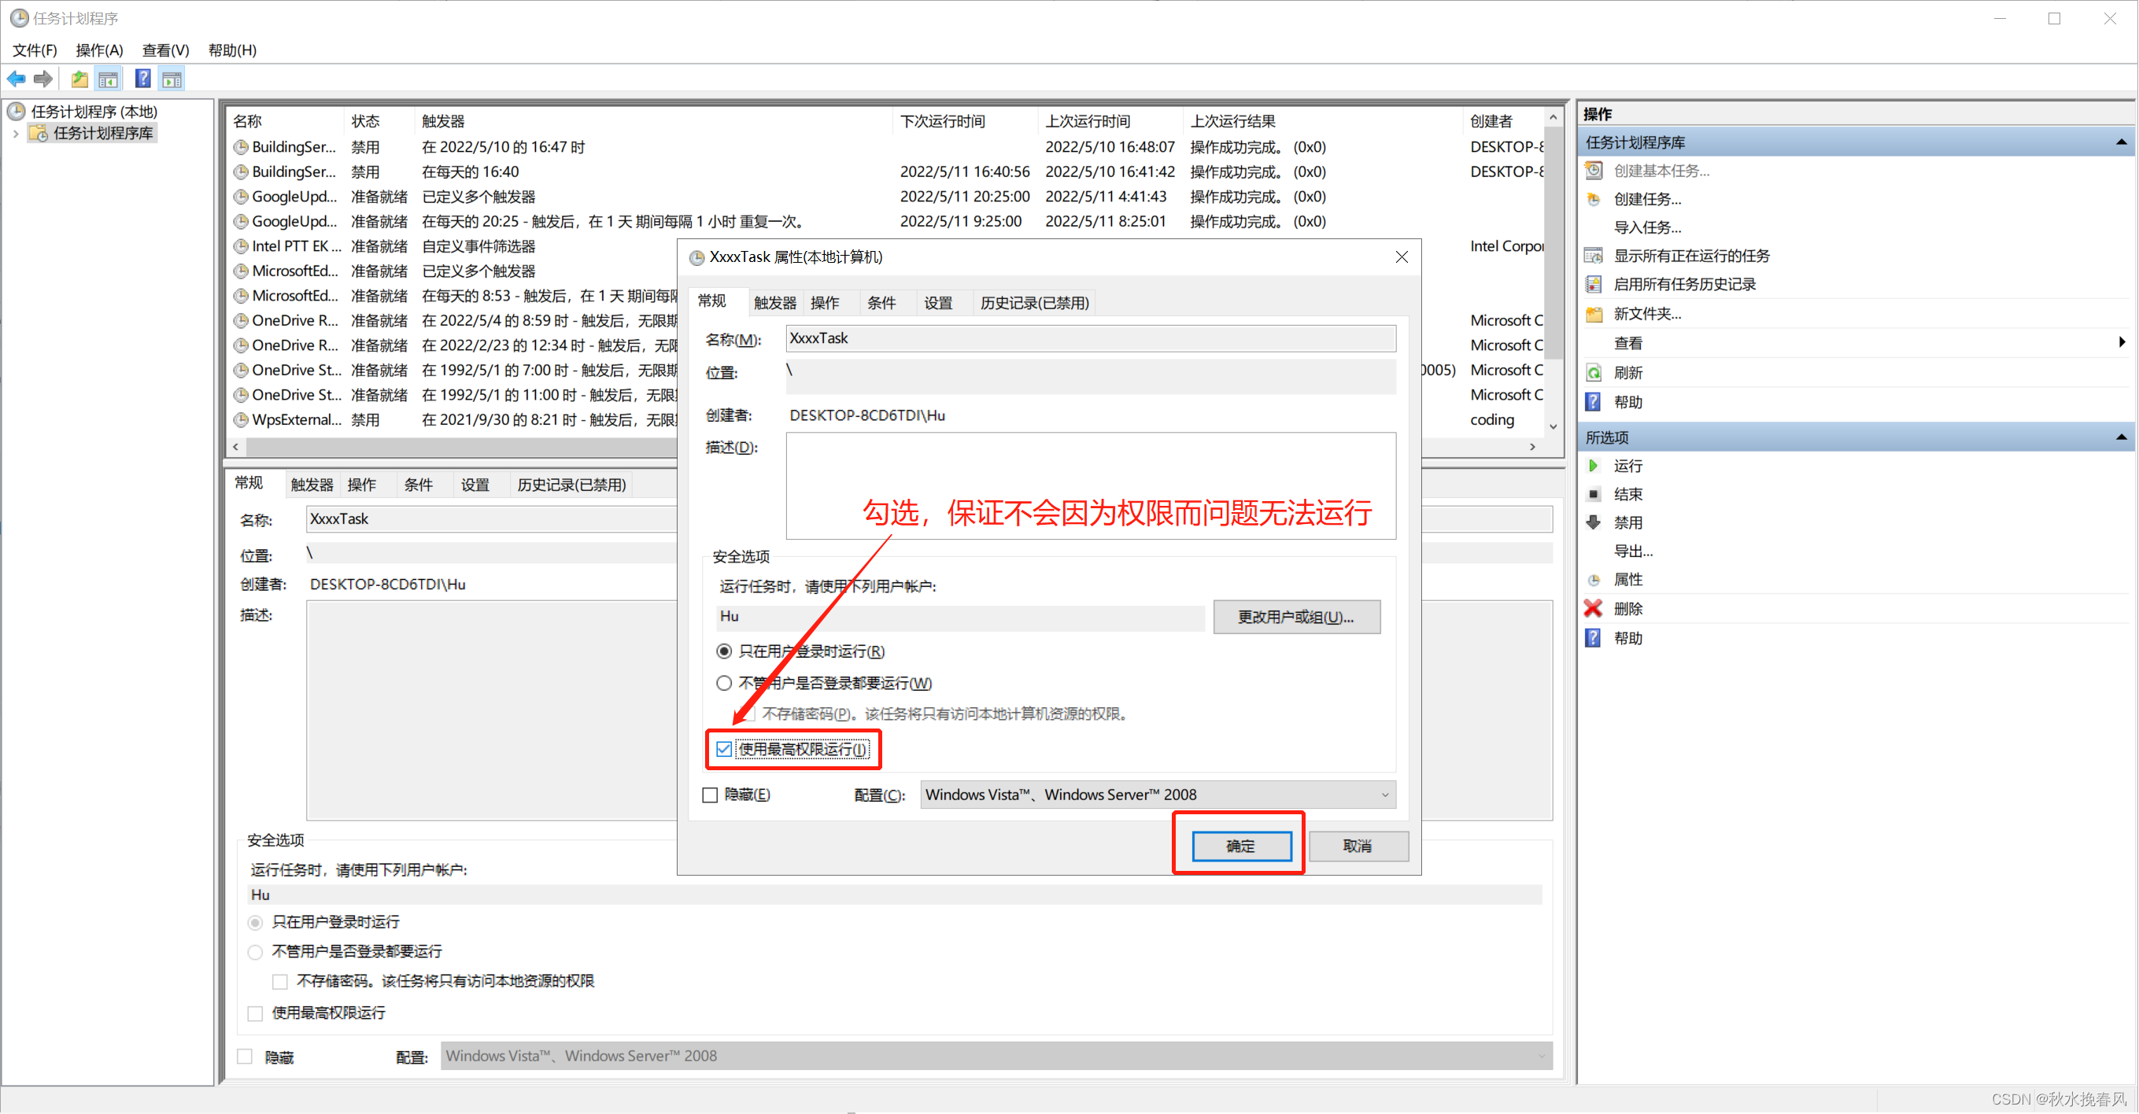The image size is (2139, 1114).
Task: Select the first GoogleUpd... task row
Action: [x=885, y=197]
